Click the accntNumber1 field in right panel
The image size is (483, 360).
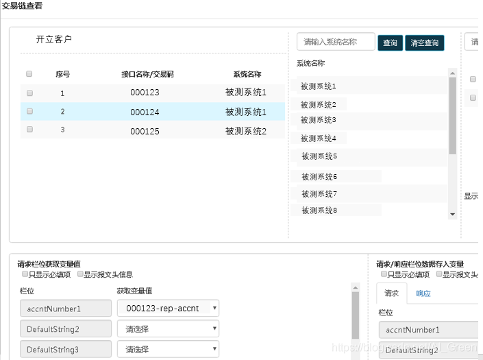[428, 330]
